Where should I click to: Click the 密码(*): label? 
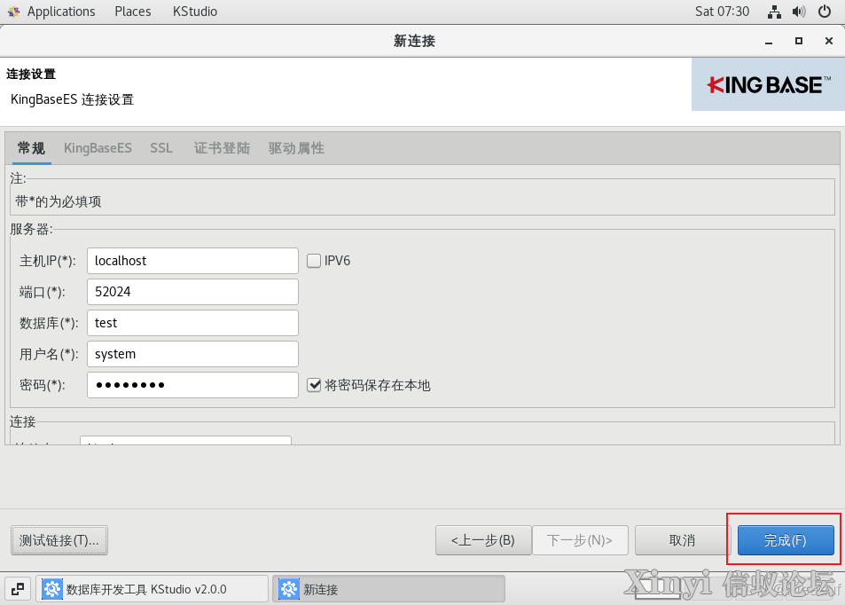click(x=42, y=385)
